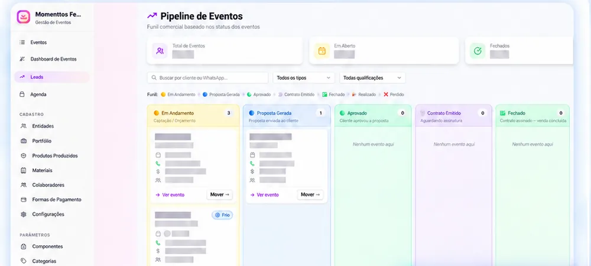This screenshot has width=591, height=266.
Task: Focus the Buscar por cliente search field
Action: point(207,78)
